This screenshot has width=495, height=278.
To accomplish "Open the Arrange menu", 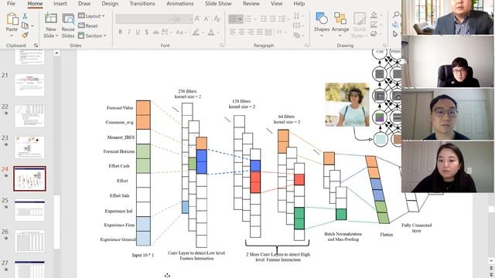I will 340,25.
